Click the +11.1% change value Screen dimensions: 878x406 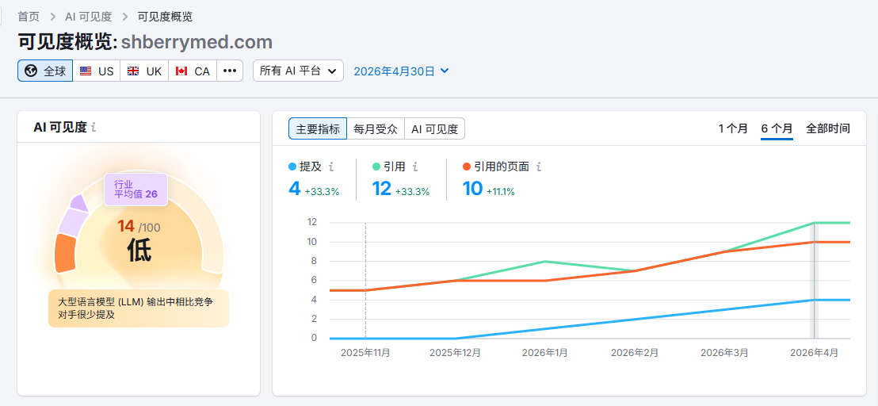501,192
